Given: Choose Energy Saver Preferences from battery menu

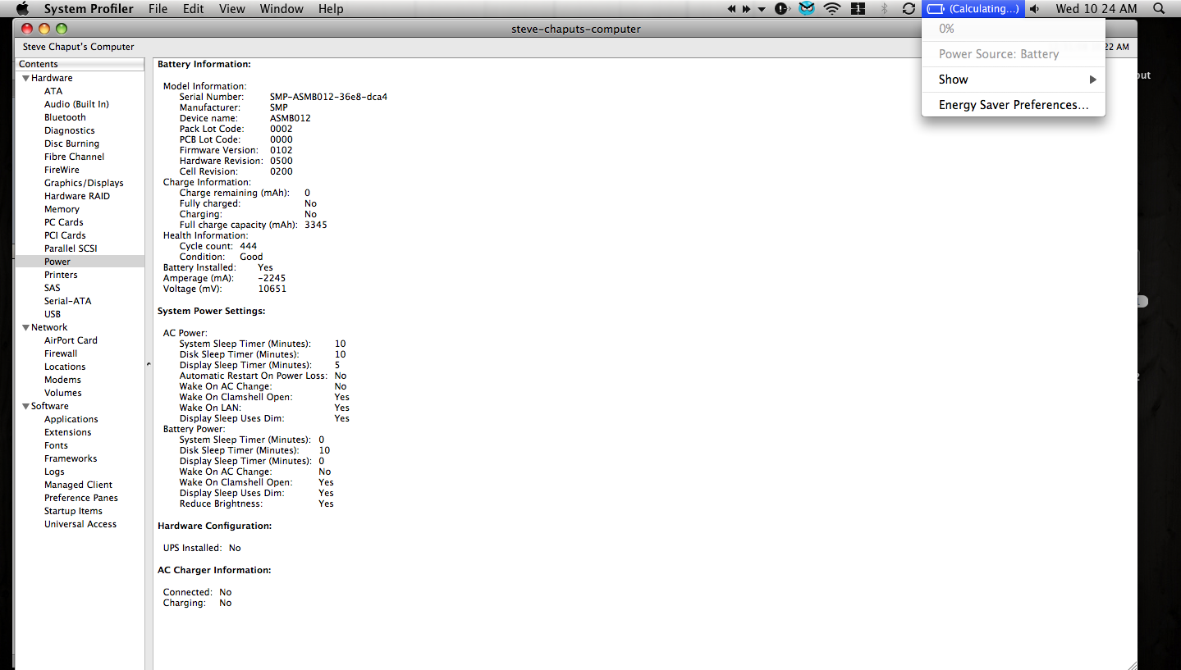Looking at the screenshot, I should tap(1014, 105).
